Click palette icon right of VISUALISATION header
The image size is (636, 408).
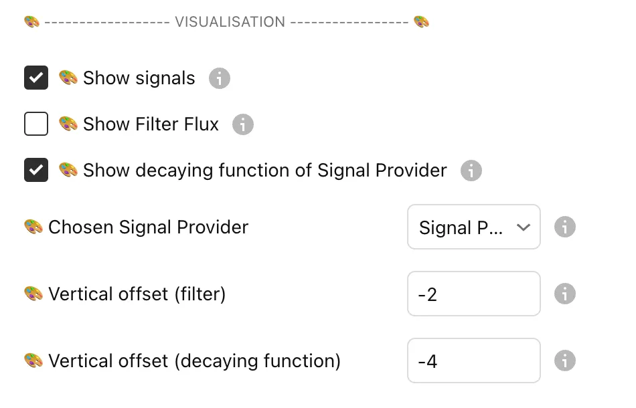(421, 22)
